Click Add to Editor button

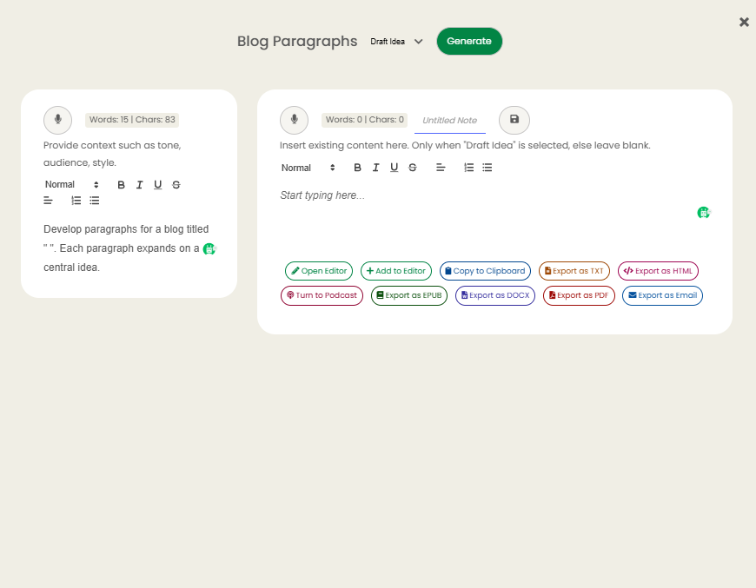(x=396, y=271)
